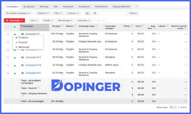Click the Search button
The height and width of the screenshot is (114, 191).
pos(133,13)
